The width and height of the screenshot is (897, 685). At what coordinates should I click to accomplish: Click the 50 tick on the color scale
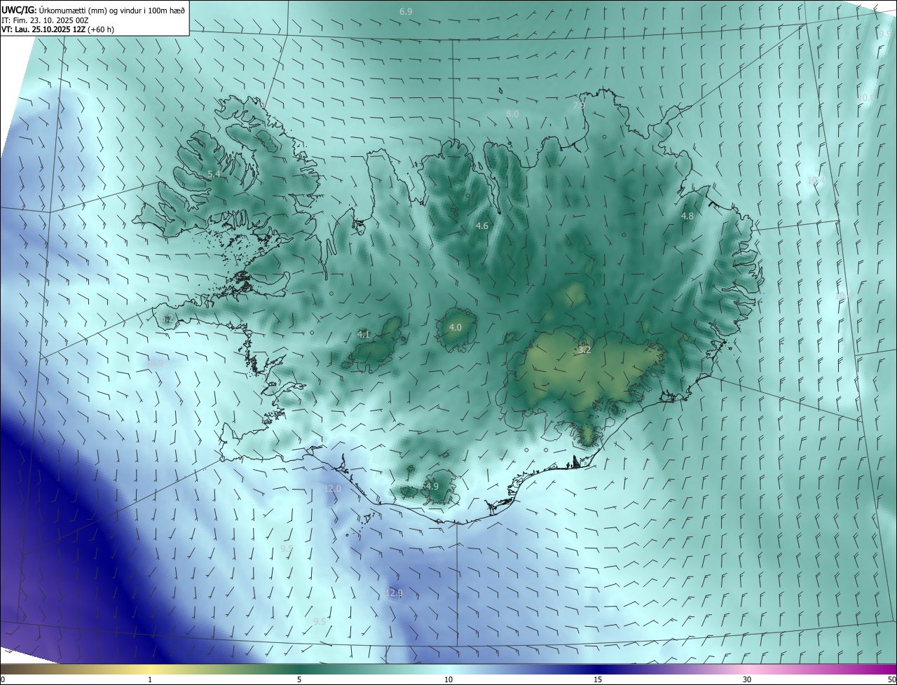pyautogui.click(x=891, y=679)
